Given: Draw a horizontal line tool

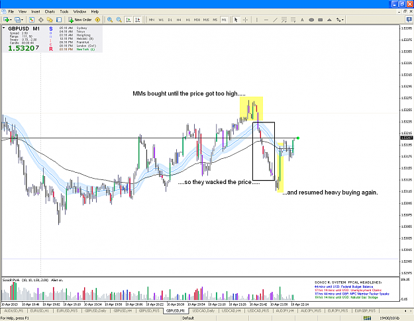Looking at the screenshot, I should (266, 20).
